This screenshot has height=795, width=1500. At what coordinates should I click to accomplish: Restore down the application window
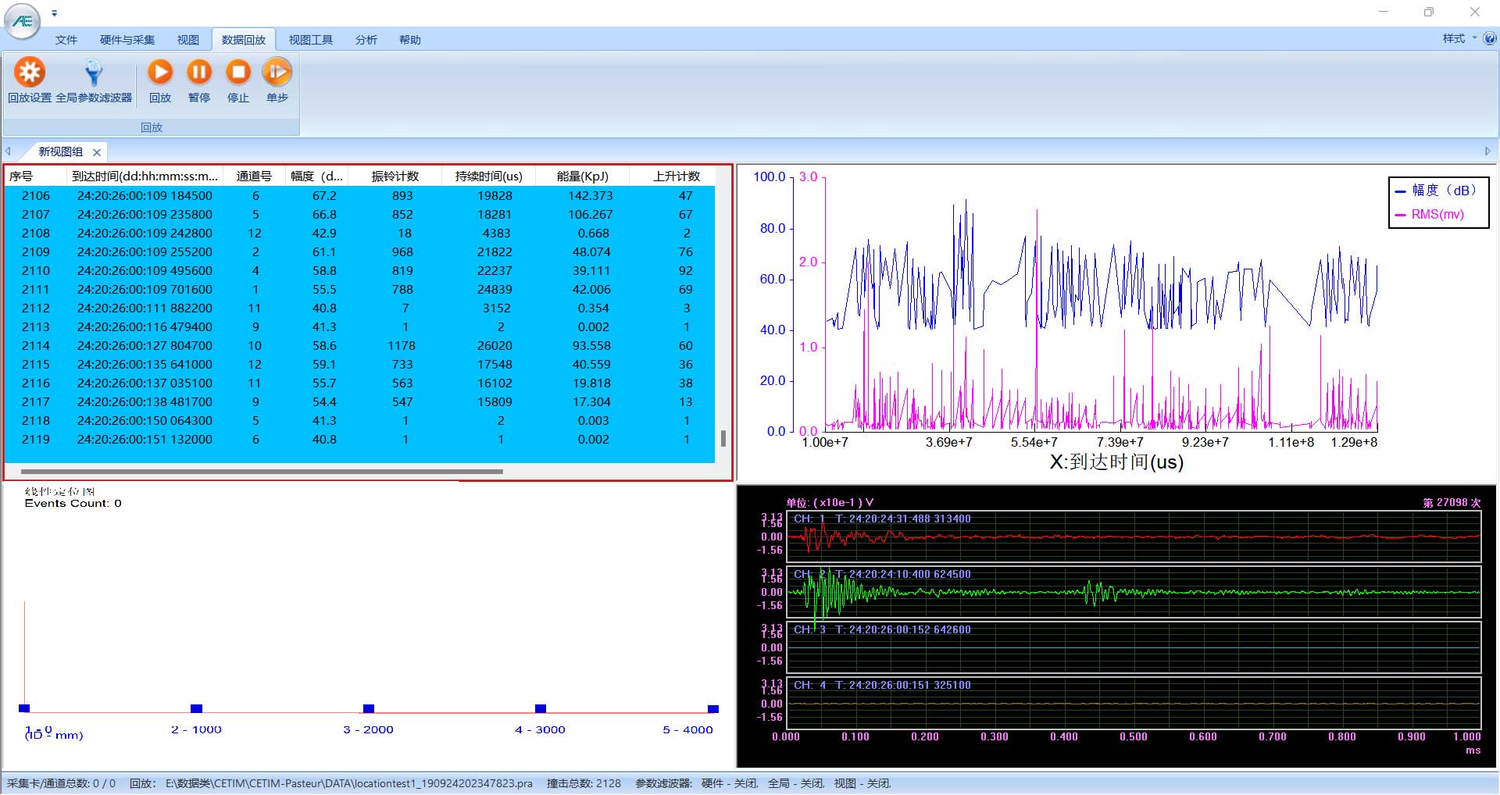[1429, 12]
